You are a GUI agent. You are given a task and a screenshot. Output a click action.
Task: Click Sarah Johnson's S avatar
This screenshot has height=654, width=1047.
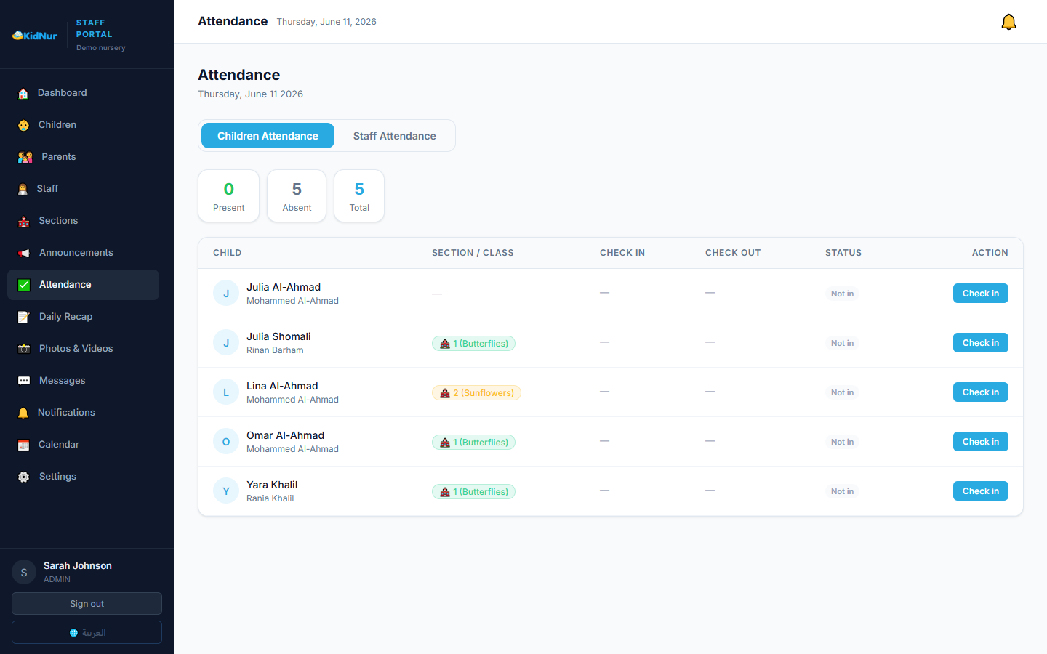tap(24, 573)
